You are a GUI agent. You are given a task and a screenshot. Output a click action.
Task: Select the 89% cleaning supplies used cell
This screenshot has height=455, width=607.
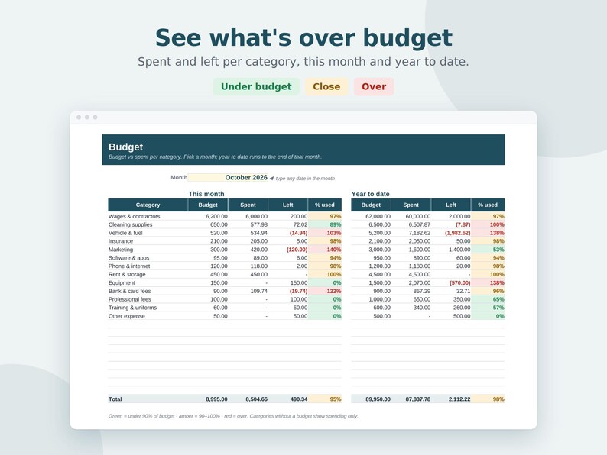coord(325,224)
